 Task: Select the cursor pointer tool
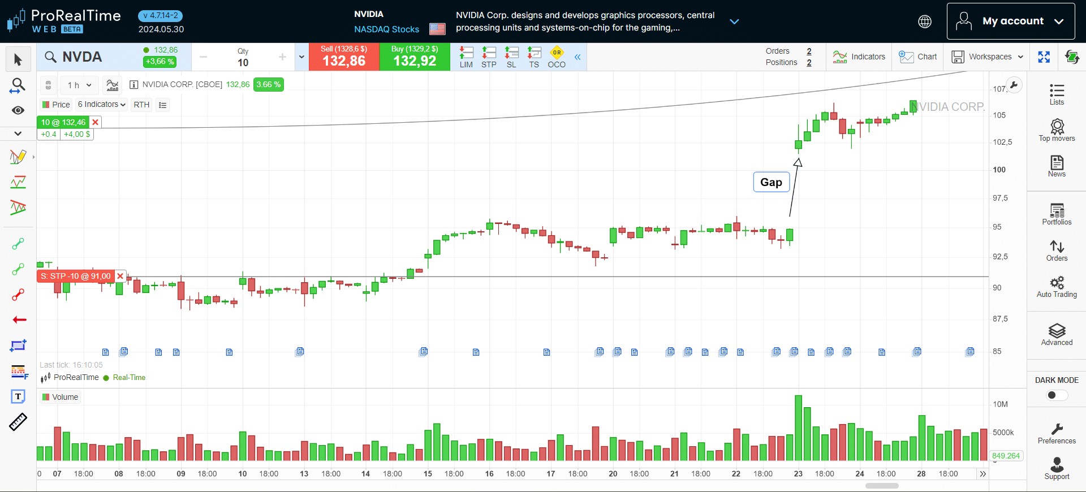point(18,59)
